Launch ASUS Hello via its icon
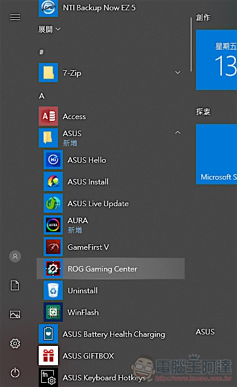The width and height of the screenshot is (237, 387). tap(53, 160)
